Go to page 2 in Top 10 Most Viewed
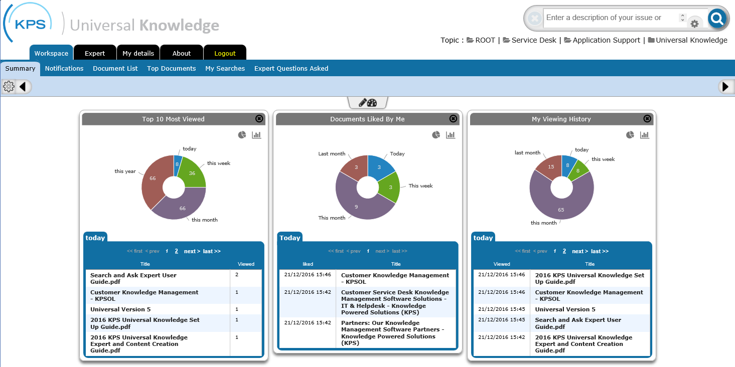The width and height of the screenshot is (735, 367). tap(176, 251)
